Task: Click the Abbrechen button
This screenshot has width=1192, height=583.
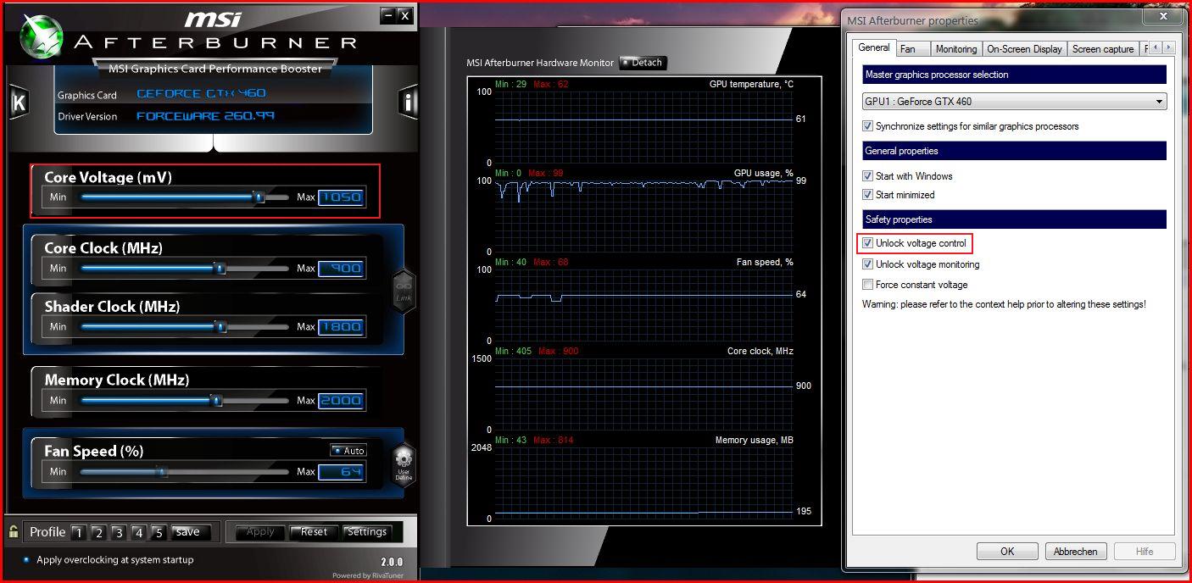Action: pos(1075,552)
